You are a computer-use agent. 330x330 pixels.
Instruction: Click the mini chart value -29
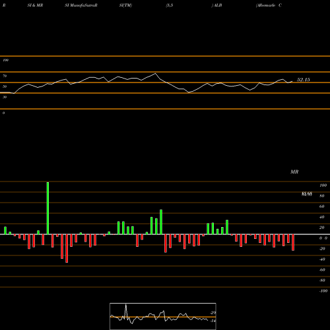213,313
